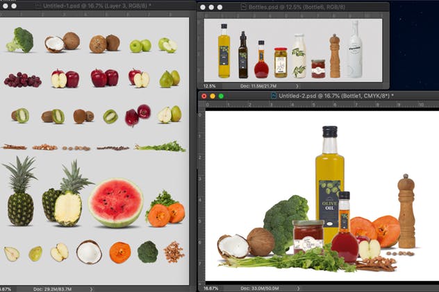Click the PSD file icon beside Untitled-2.psd title
The image size is (439, 292).
click(x=273, y=96)
